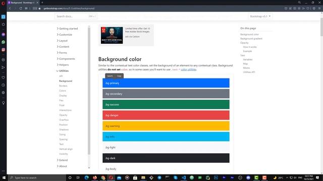The image size is (323, 181).
Task: Expand the About section
Action: click(x=62, y=166)
